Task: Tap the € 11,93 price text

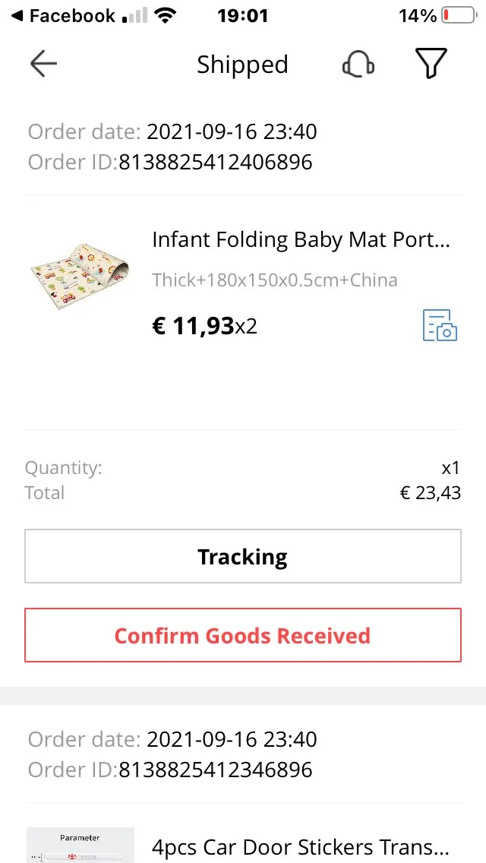Action: (x=193, y=327)
